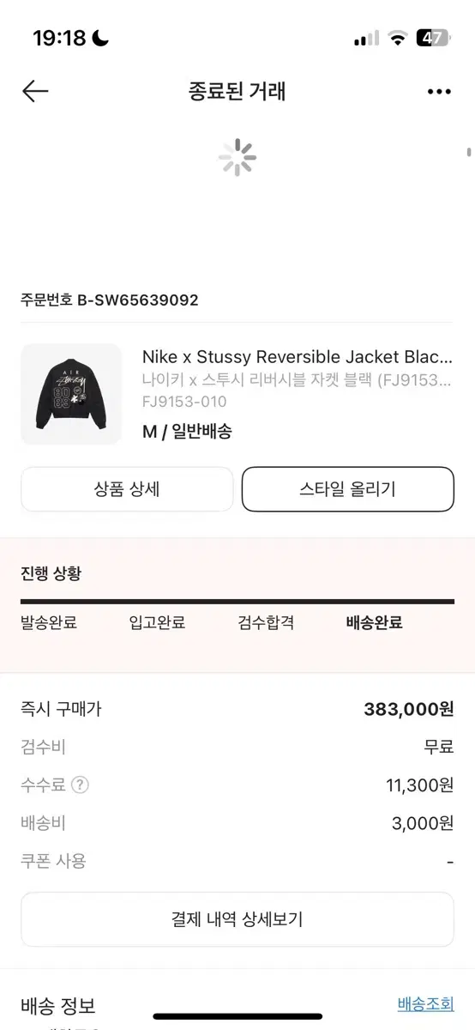Tap the battery indicator in status bar
The width and height of the screenshot is (475, 1030).
point(432,38)
